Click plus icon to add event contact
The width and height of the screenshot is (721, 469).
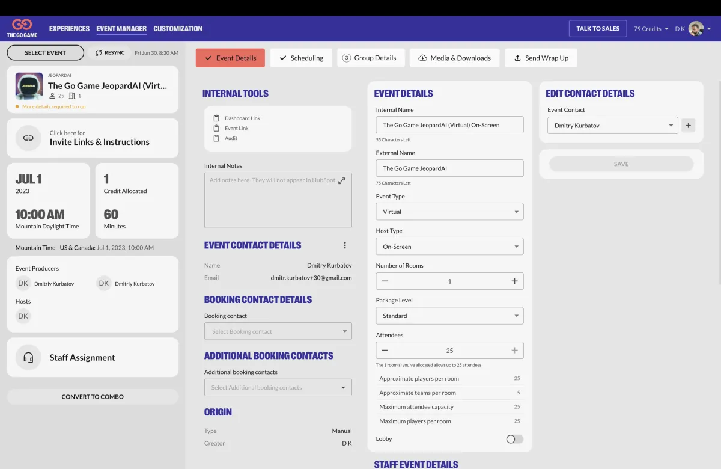[x=689, y=126]
